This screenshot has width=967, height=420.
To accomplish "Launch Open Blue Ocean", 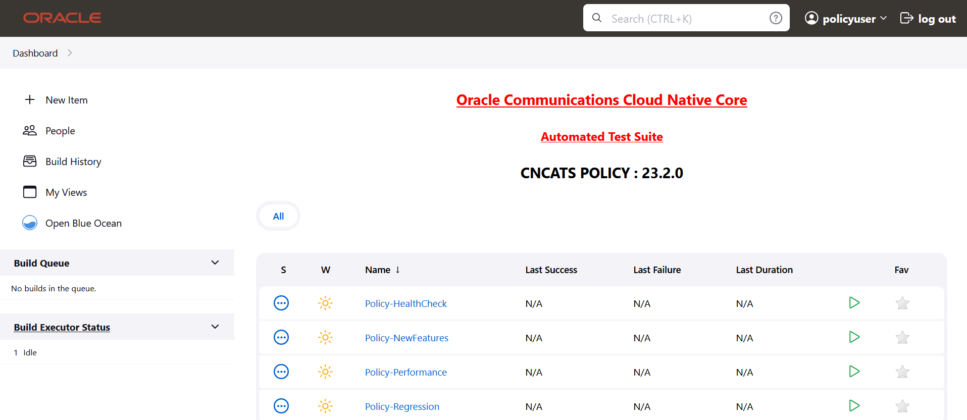I will 83,223.
